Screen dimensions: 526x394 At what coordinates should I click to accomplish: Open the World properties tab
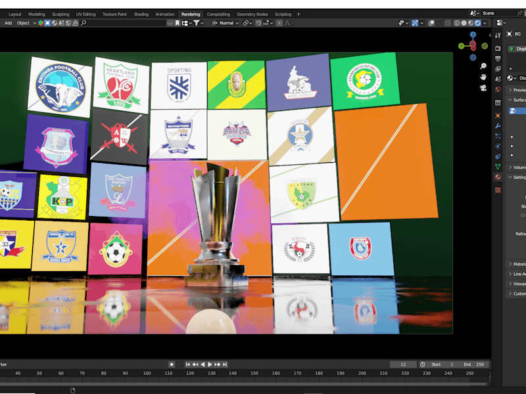coord(498,89)
